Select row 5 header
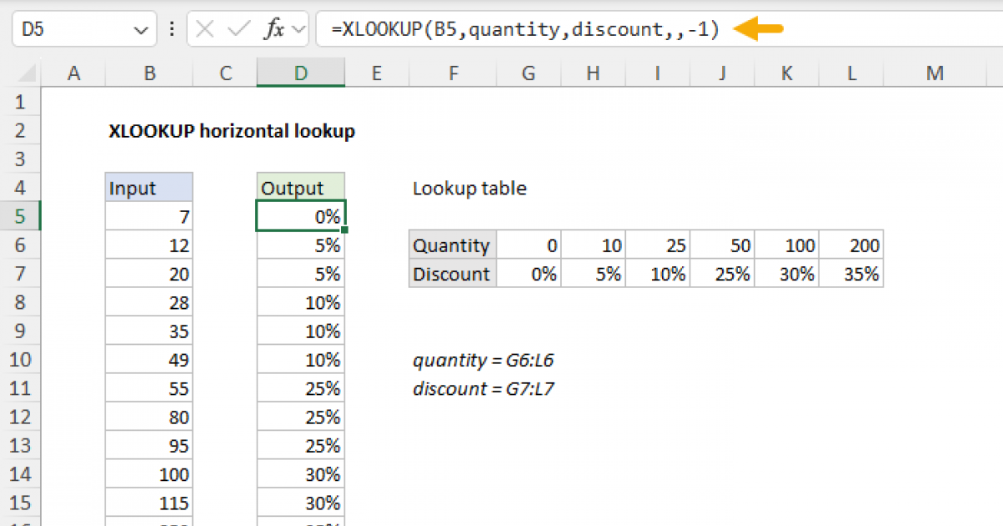1003x526 pixels. tap(22, 215)
